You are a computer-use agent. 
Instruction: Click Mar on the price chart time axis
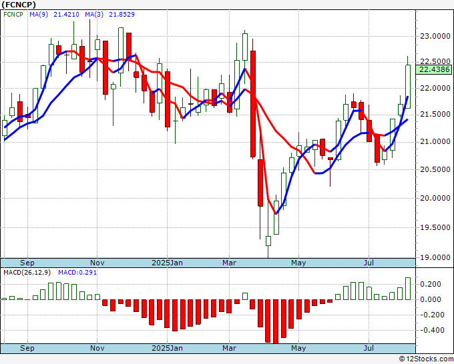click(229, 263)
